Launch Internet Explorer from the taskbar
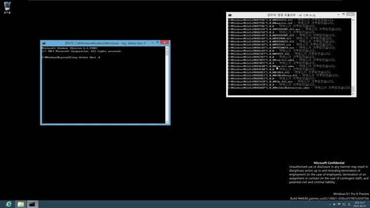The width and height of the screenshot is (370, 208). [x=9, y=204]
